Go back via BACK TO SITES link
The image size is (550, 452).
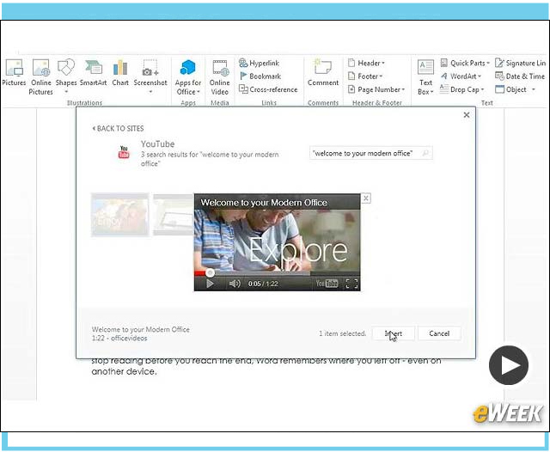point(119,128)
